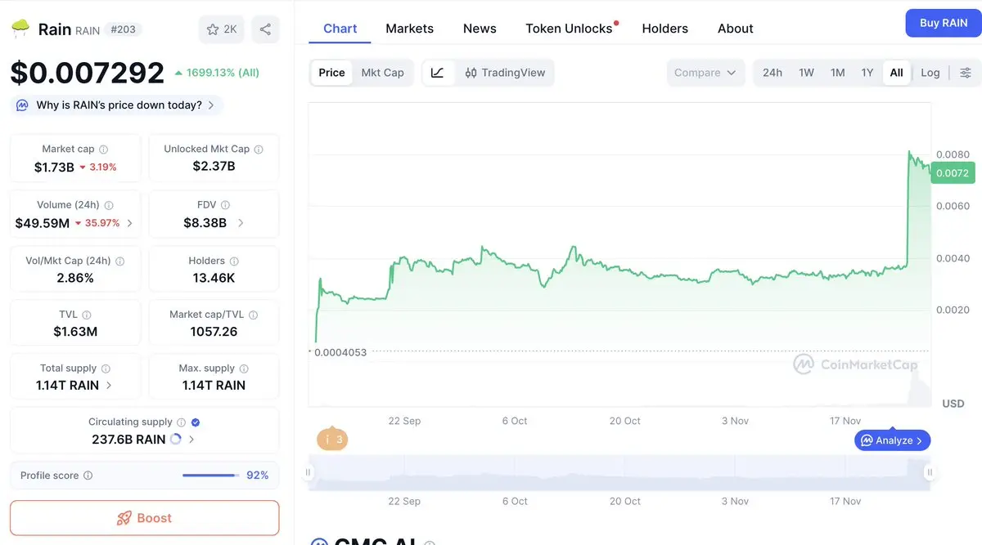The image size is (982, 545).
Task: Open the Compare dropdown
Action: click(x=705, y=73)
